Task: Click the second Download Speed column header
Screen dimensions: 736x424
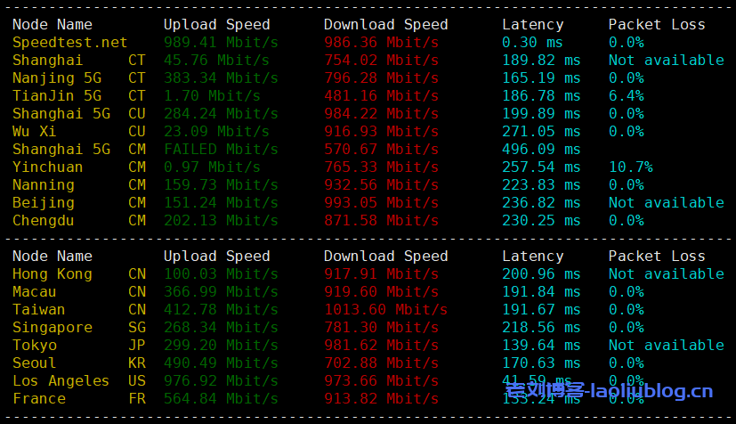Action: point(386,257)
